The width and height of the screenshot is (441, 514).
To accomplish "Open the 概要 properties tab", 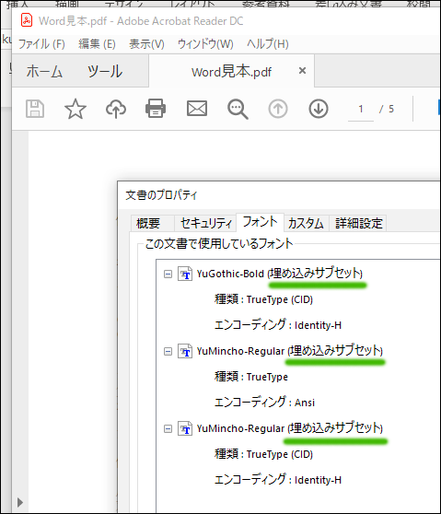I will (152, 223).
